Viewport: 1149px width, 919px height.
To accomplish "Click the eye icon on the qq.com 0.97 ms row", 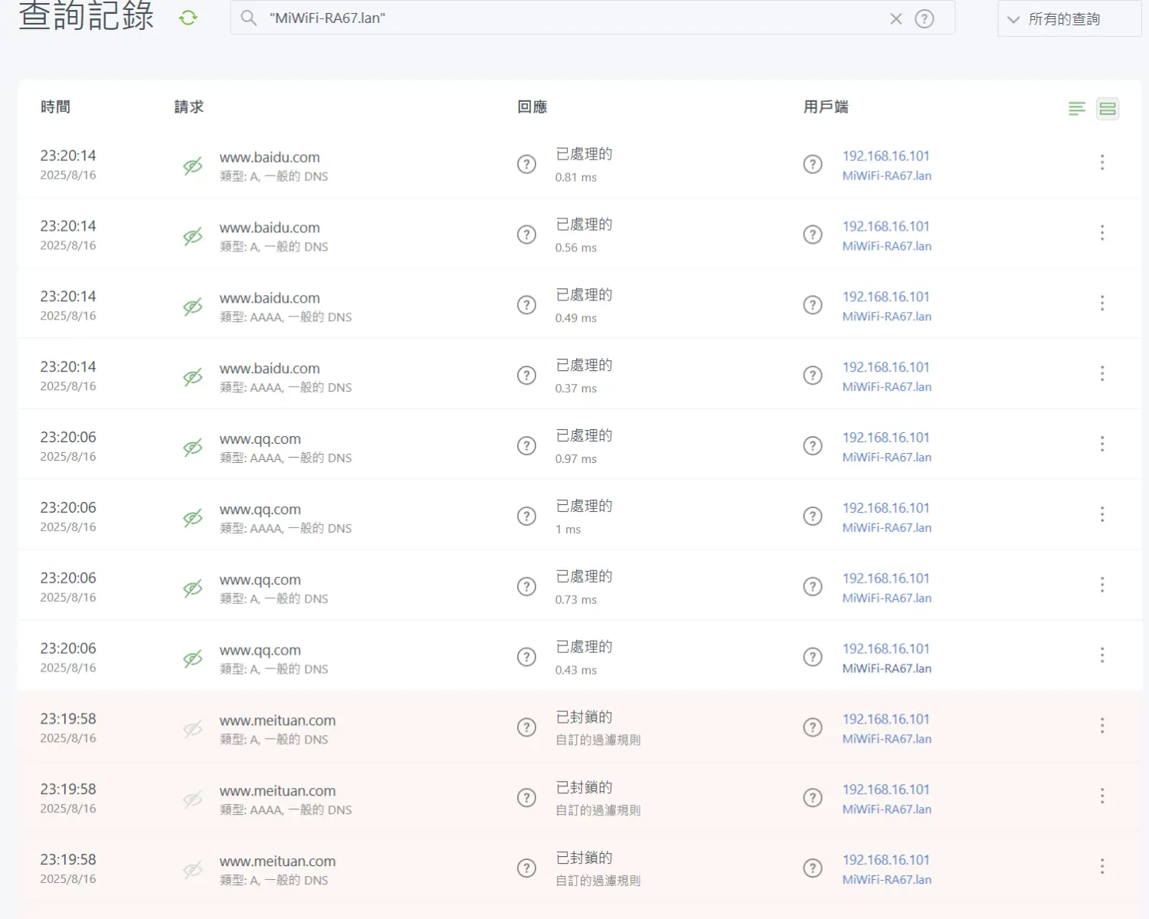I will coord(193,448).
